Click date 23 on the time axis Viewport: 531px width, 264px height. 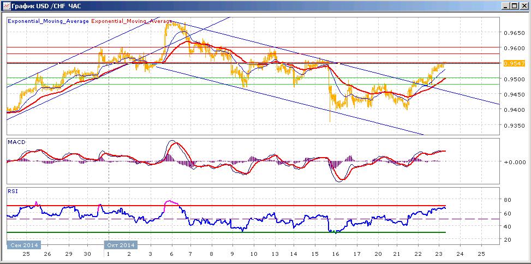pos(439,254)
